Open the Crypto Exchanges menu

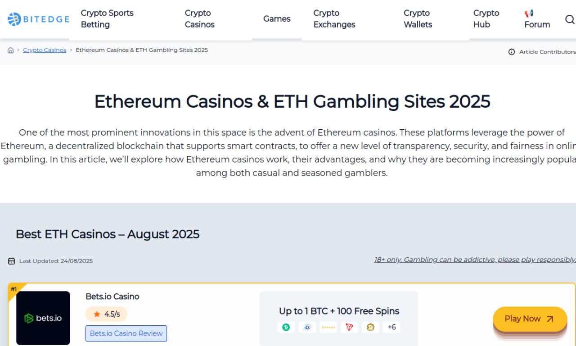point(334,19)
